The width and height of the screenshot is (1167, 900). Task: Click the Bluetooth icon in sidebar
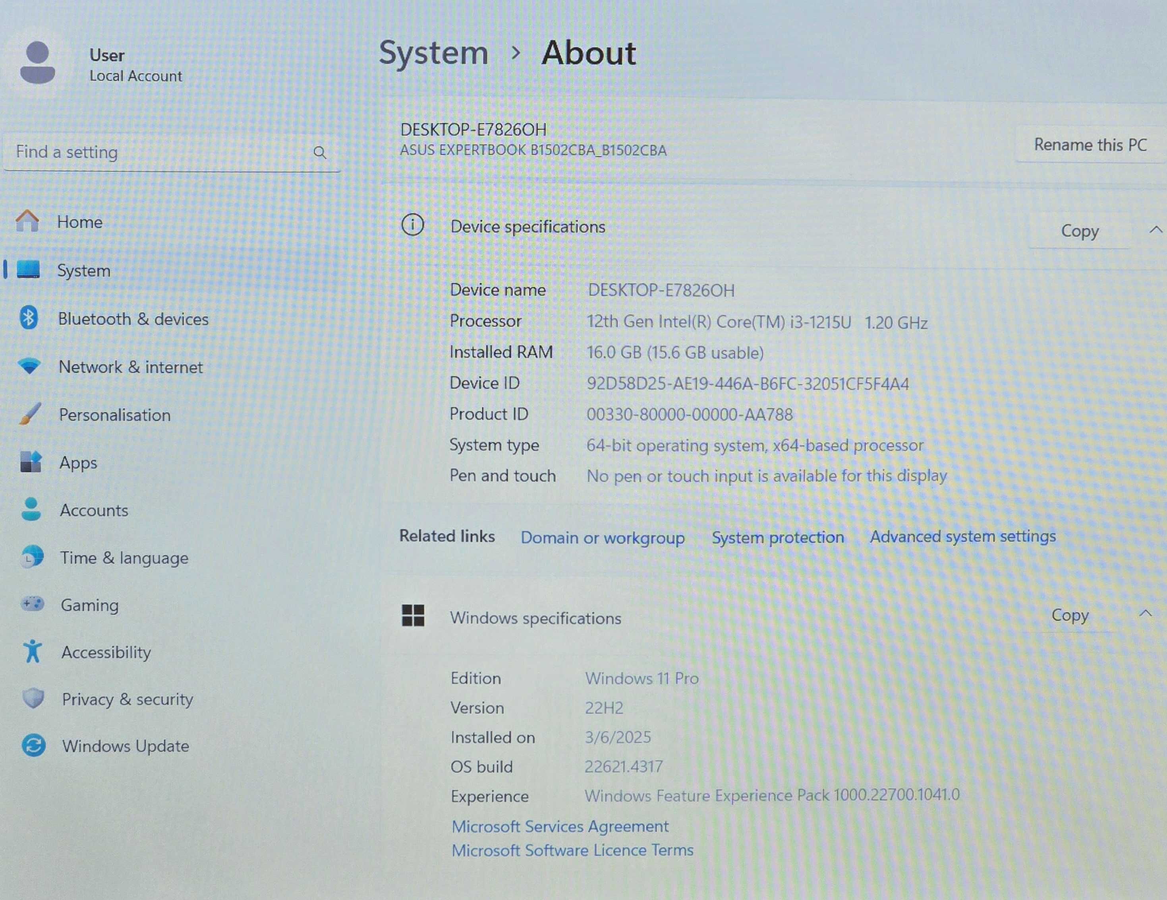pos(29,318)
